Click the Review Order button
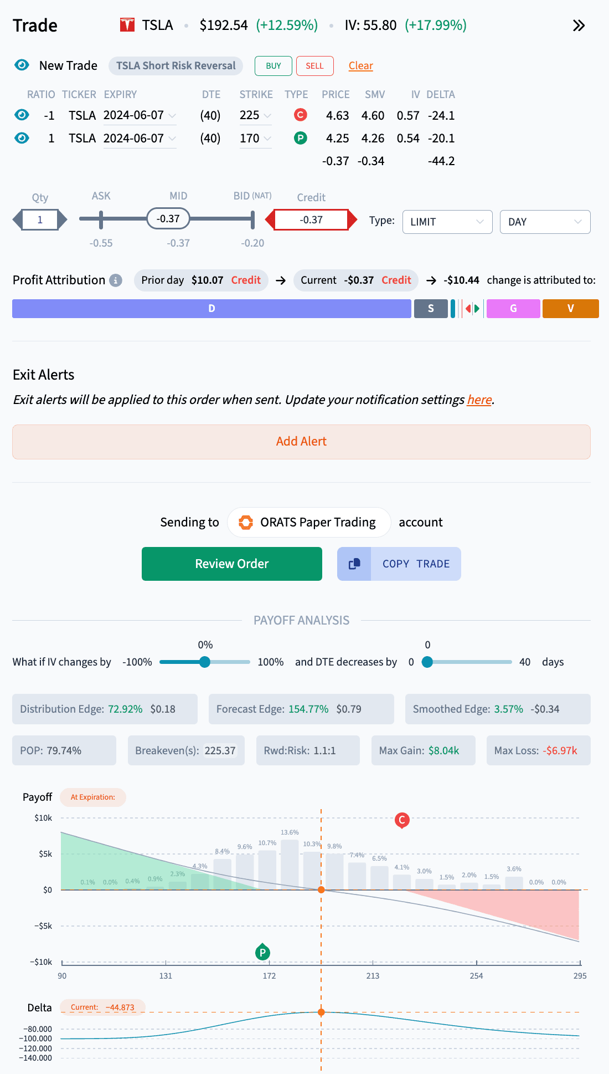609x1074 pixels. tap(232, 564)
